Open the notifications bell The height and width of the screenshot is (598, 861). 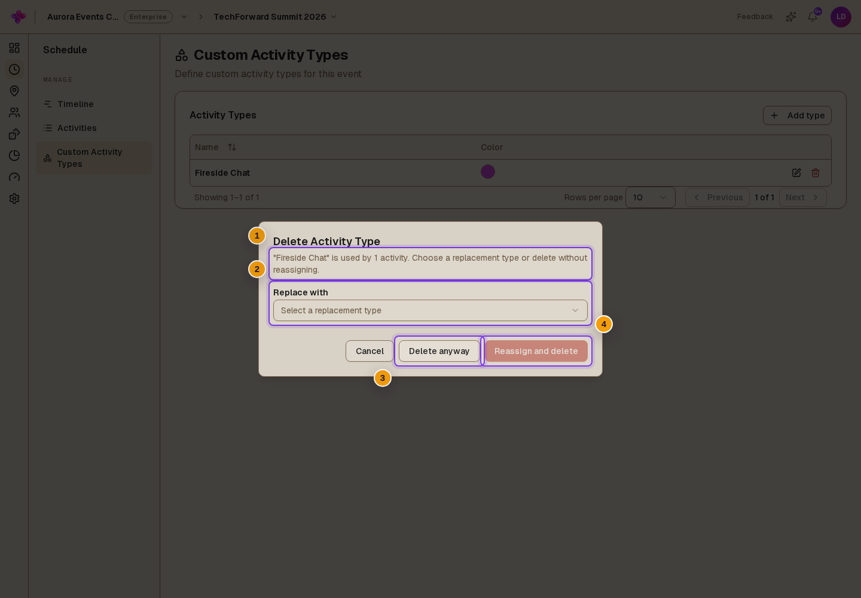(x=813, y=17)
